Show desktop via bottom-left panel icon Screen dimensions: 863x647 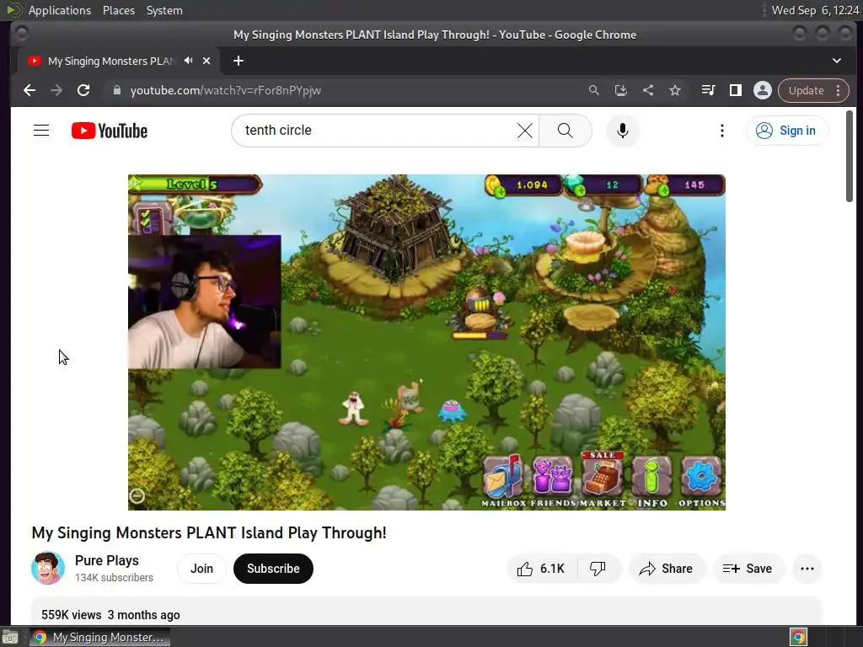point(10,637)
